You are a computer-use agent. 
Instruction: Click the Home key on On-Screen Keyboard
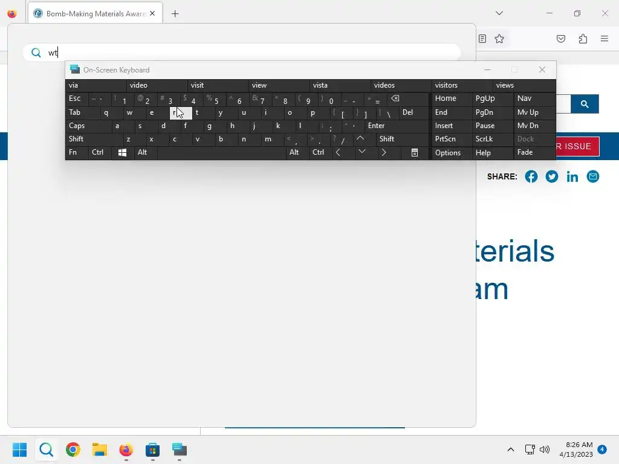pos(452,98)
